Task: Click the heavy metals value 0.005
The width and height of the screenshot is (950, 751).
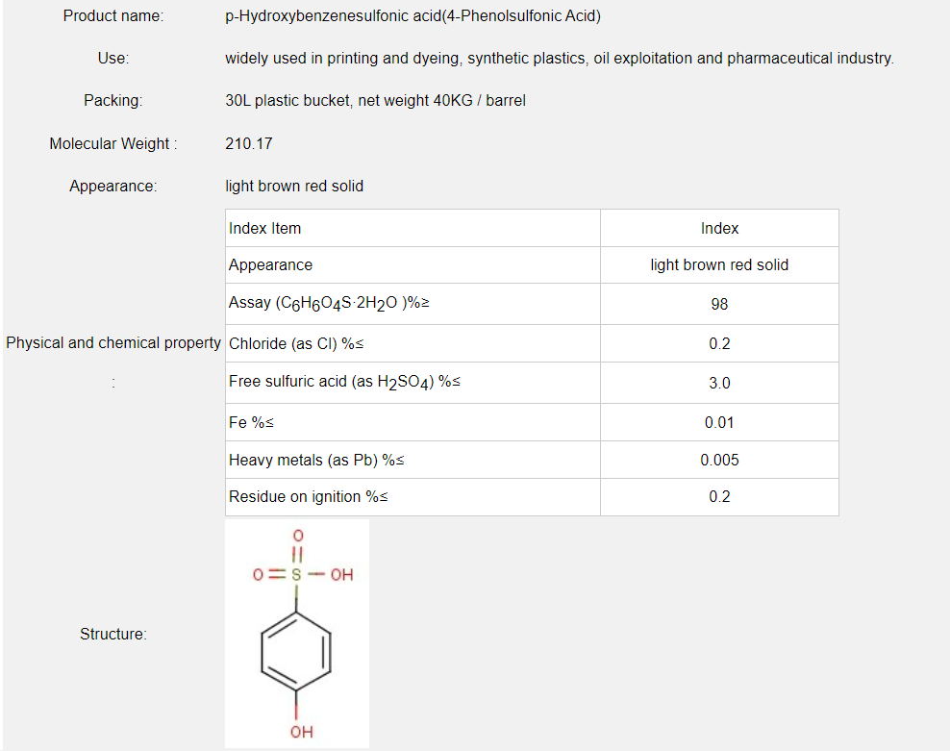Action: coord(719,461)
